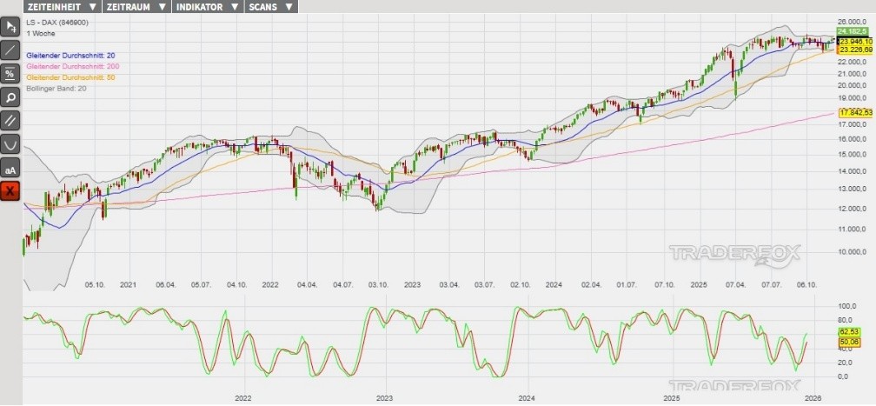The width and height of the screenshot is (876, 406).
Task: Activate the magnifier zoom tool
Action: (x=10, y=97)
